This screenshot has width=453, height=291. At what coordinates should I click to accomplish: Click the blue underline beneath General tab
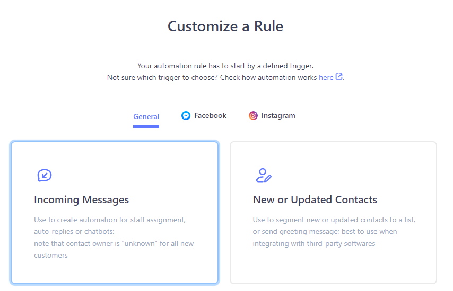coord(146,126)
